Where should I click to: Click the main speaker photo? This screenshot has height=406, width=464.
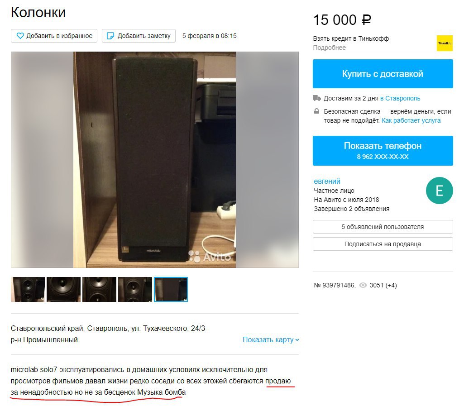(x=154, y=160)
